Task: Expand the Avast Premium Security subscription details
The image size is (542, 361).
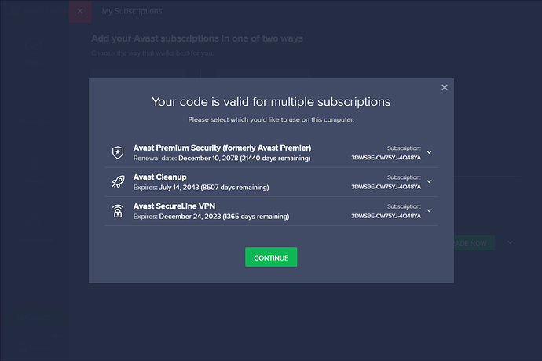Action: coord(430,152)
